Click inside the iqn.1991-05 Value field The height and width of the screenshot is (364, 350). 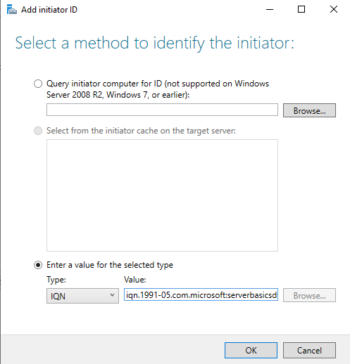tap(201, 295)
